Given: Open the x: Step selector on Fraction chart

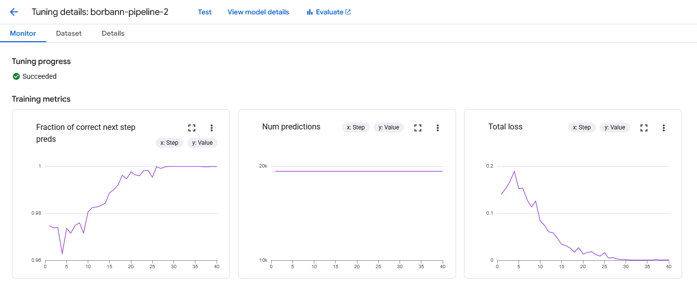Looking at the screenshot, I should [x=170, y=143].
